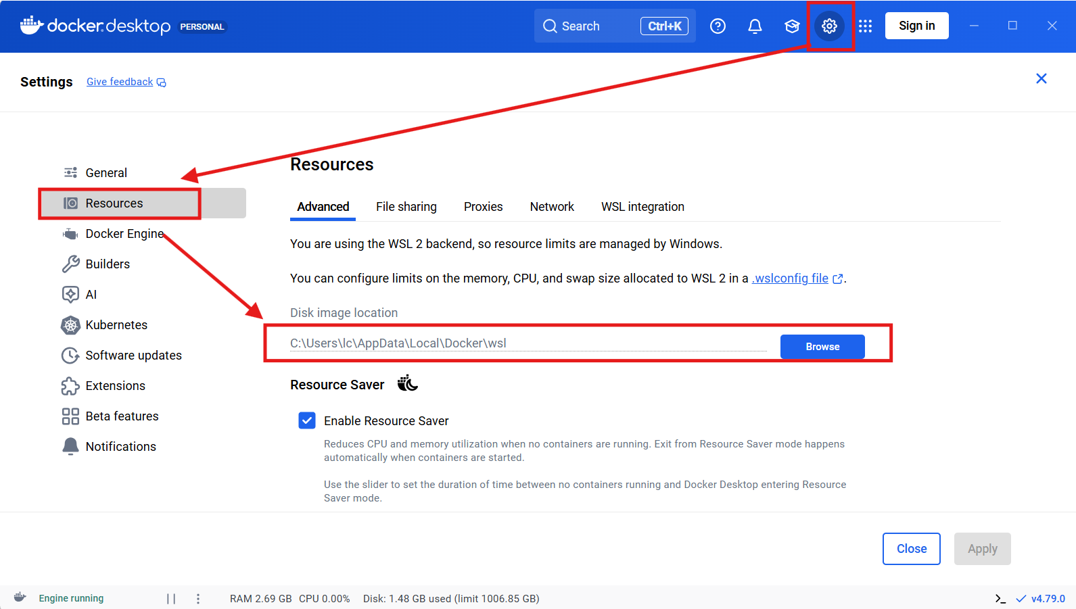Switch to the Proxies tab

tap(484, 207)
